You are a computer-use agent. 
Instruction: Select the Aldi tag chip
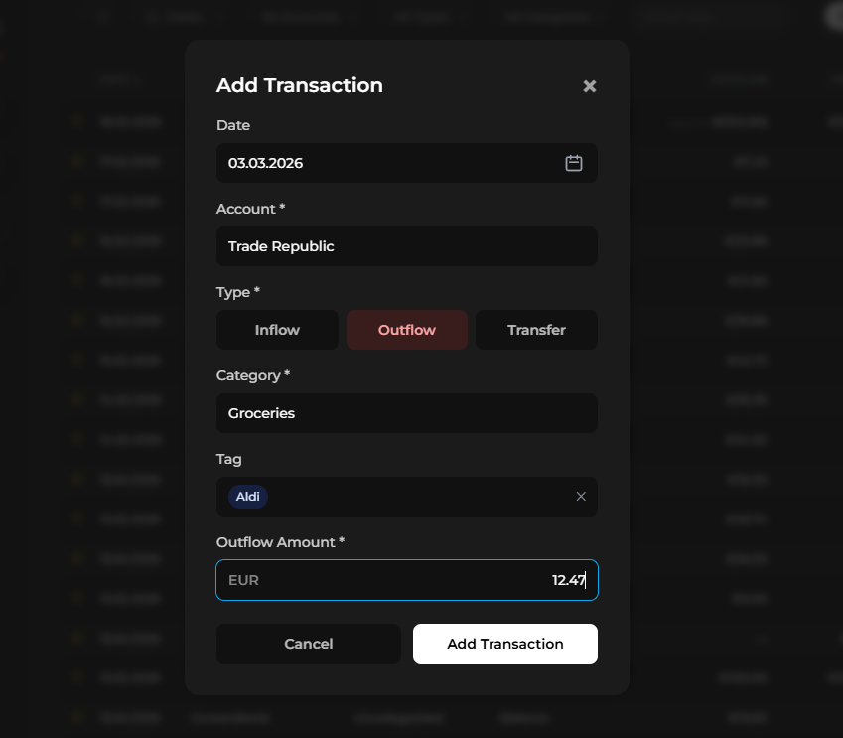tap(247, 496)
